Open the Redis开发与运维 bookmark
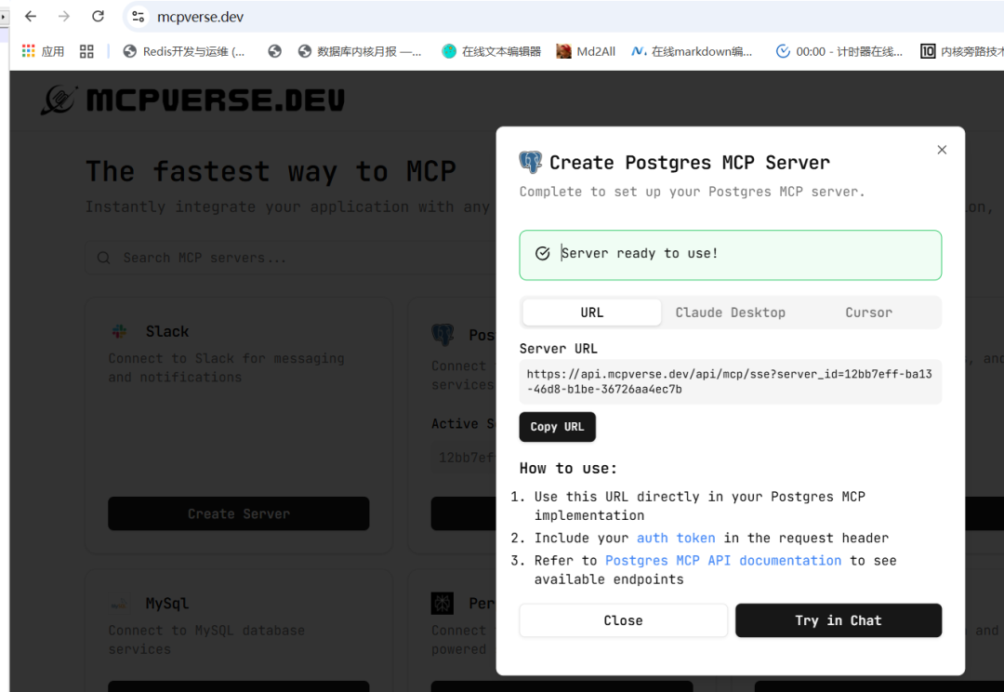The image size is (1004, 692). 184,51
